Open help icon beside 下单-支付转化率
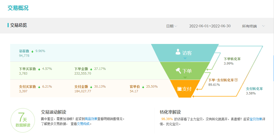 tap(236, 80)
